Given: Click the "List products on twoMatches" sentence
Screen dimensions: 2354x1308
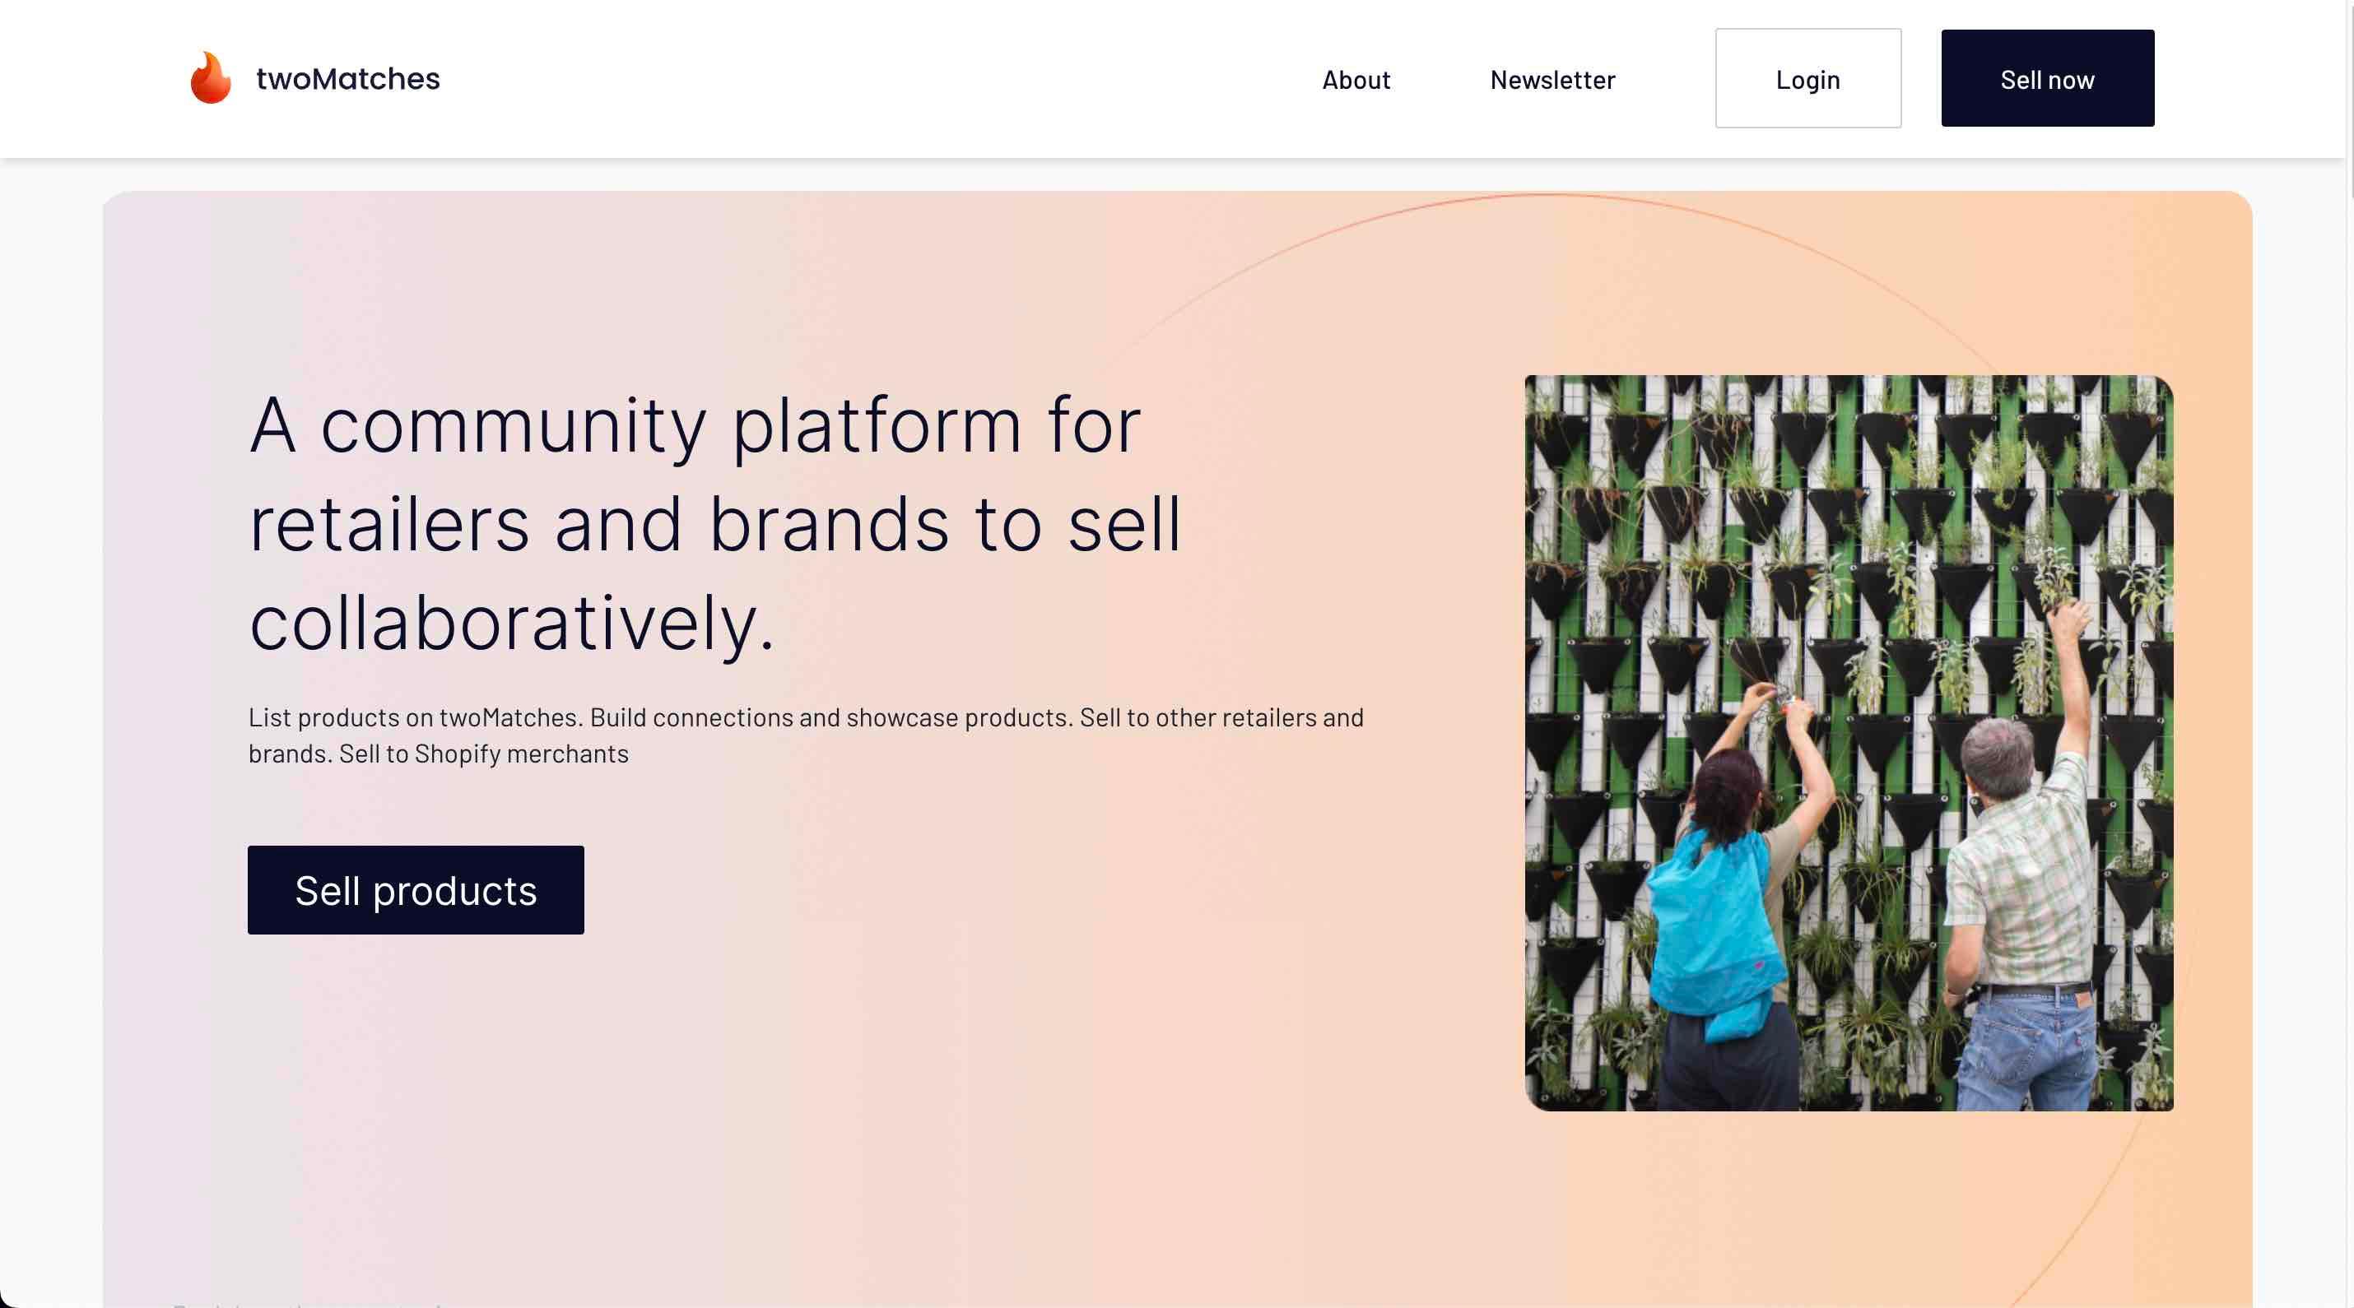Looking at the screenshot, I should (416, 718).
